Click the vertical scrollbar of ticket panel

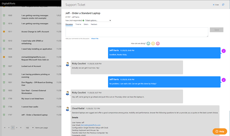[x=229, y=123]
